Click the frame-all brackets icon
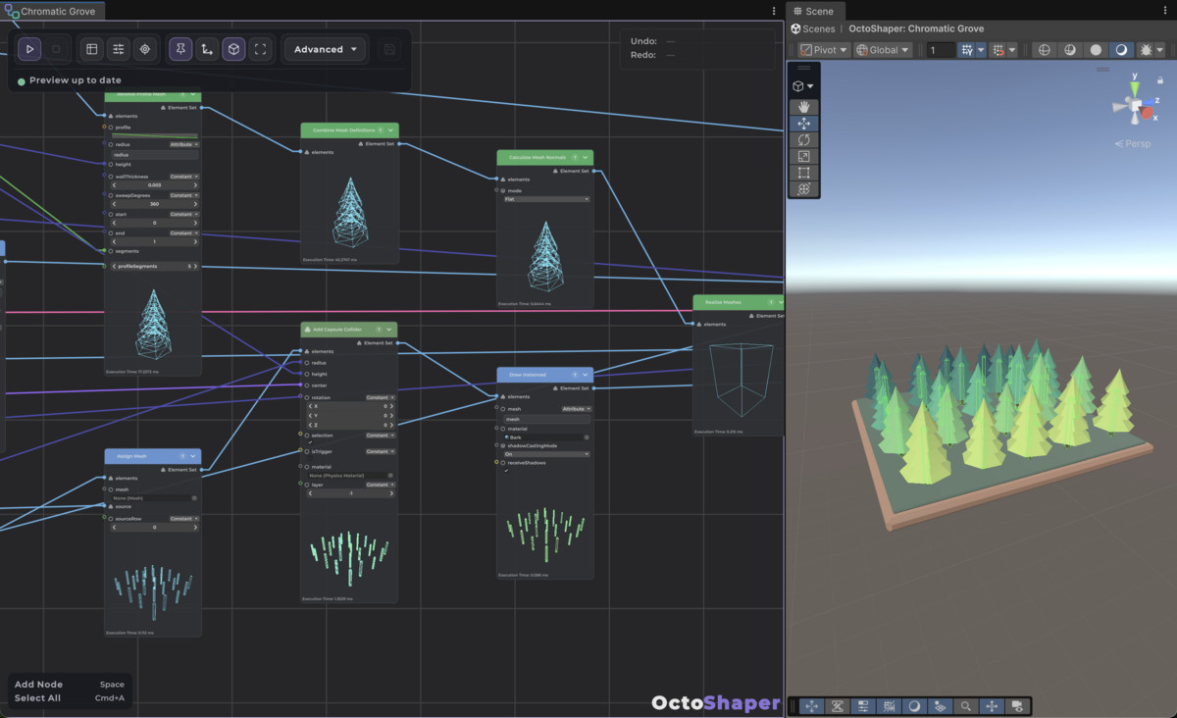 point(260,49)
